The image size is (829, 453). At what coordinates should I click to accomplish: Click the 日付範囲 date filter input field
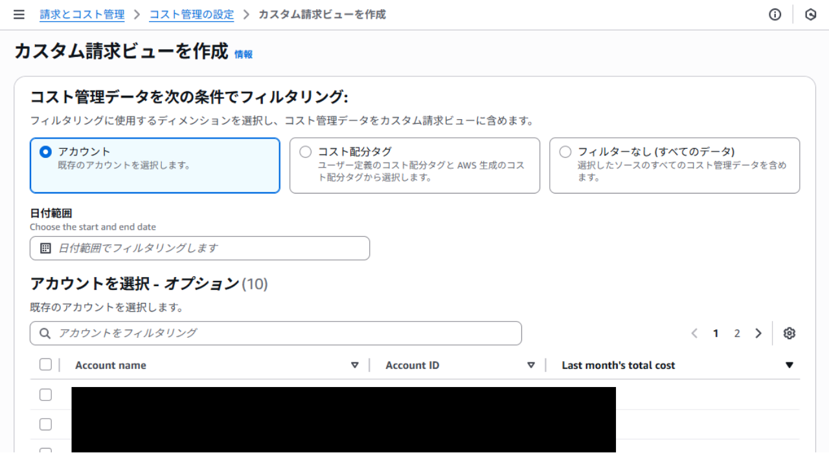pos(207,248)
